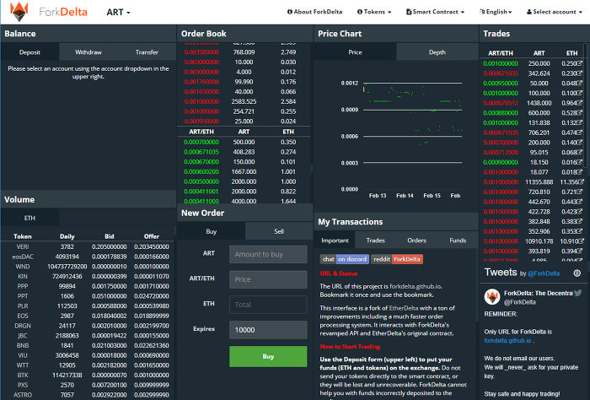Screen dimensions: 590x400
Task: Select DRGN token in the volume list
Action: [x=23, y=326]
